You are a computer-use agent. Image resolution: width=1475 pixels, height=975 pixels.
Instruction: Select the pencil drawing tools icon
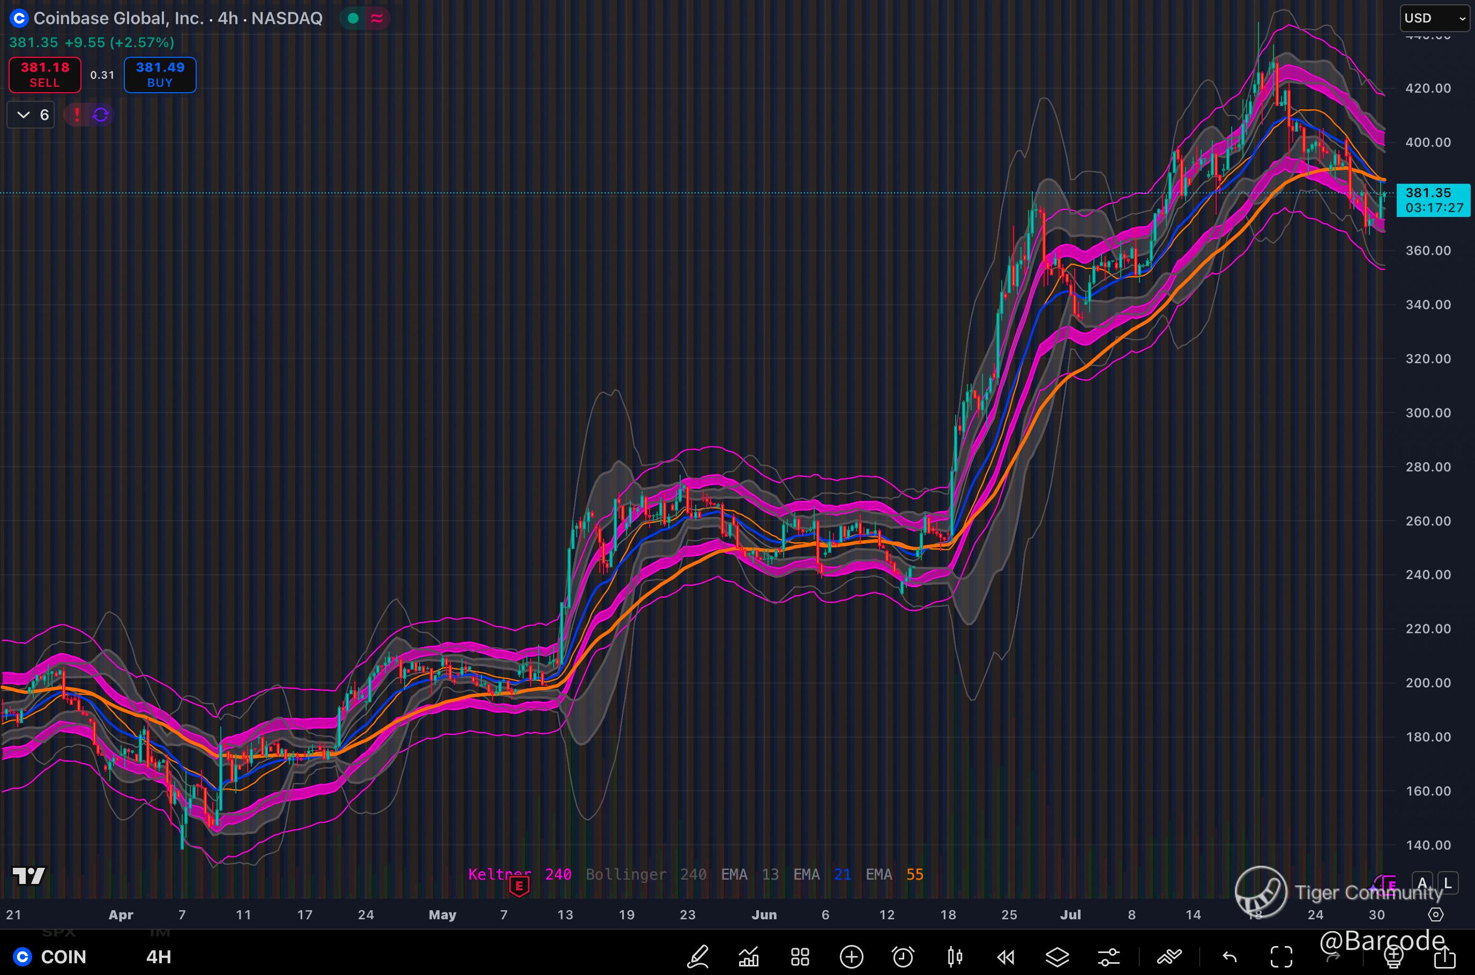[697, 956]
